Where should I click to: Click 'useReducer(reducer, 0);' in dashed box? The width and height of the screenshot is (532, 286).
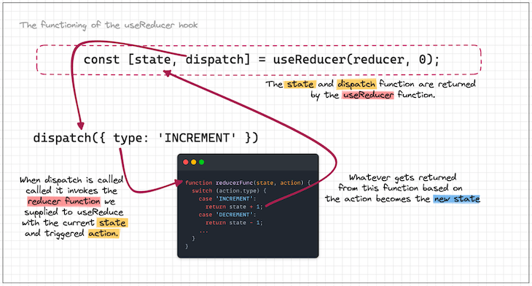click(356, 60)
